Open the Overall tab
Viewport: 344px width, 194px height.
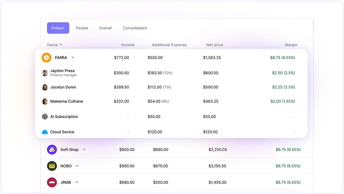[105, 28]
